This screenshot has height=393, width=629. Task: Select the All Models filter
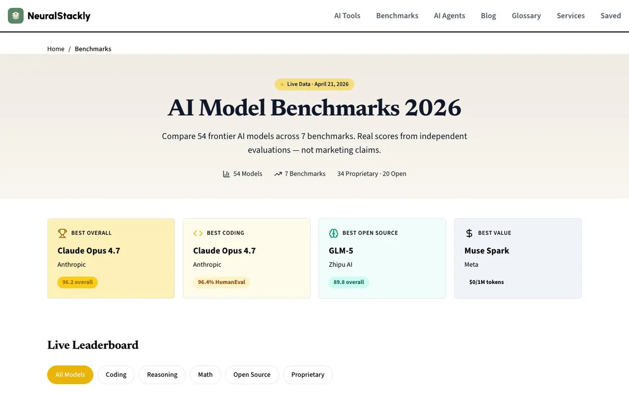(x=70, y=375)
